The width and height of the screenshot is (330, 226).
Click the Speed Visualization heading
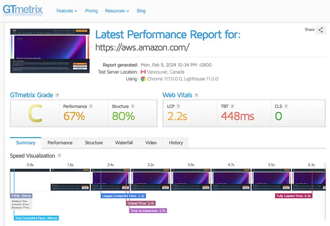tap(32, 156)
